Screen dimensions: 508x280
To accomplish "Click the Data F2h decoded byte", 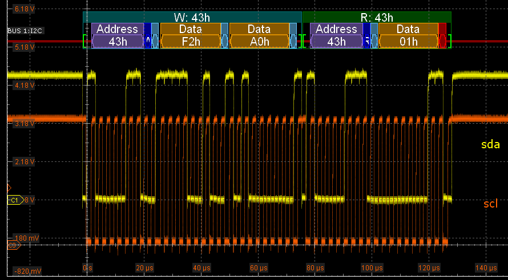I will tap(190, 35).
